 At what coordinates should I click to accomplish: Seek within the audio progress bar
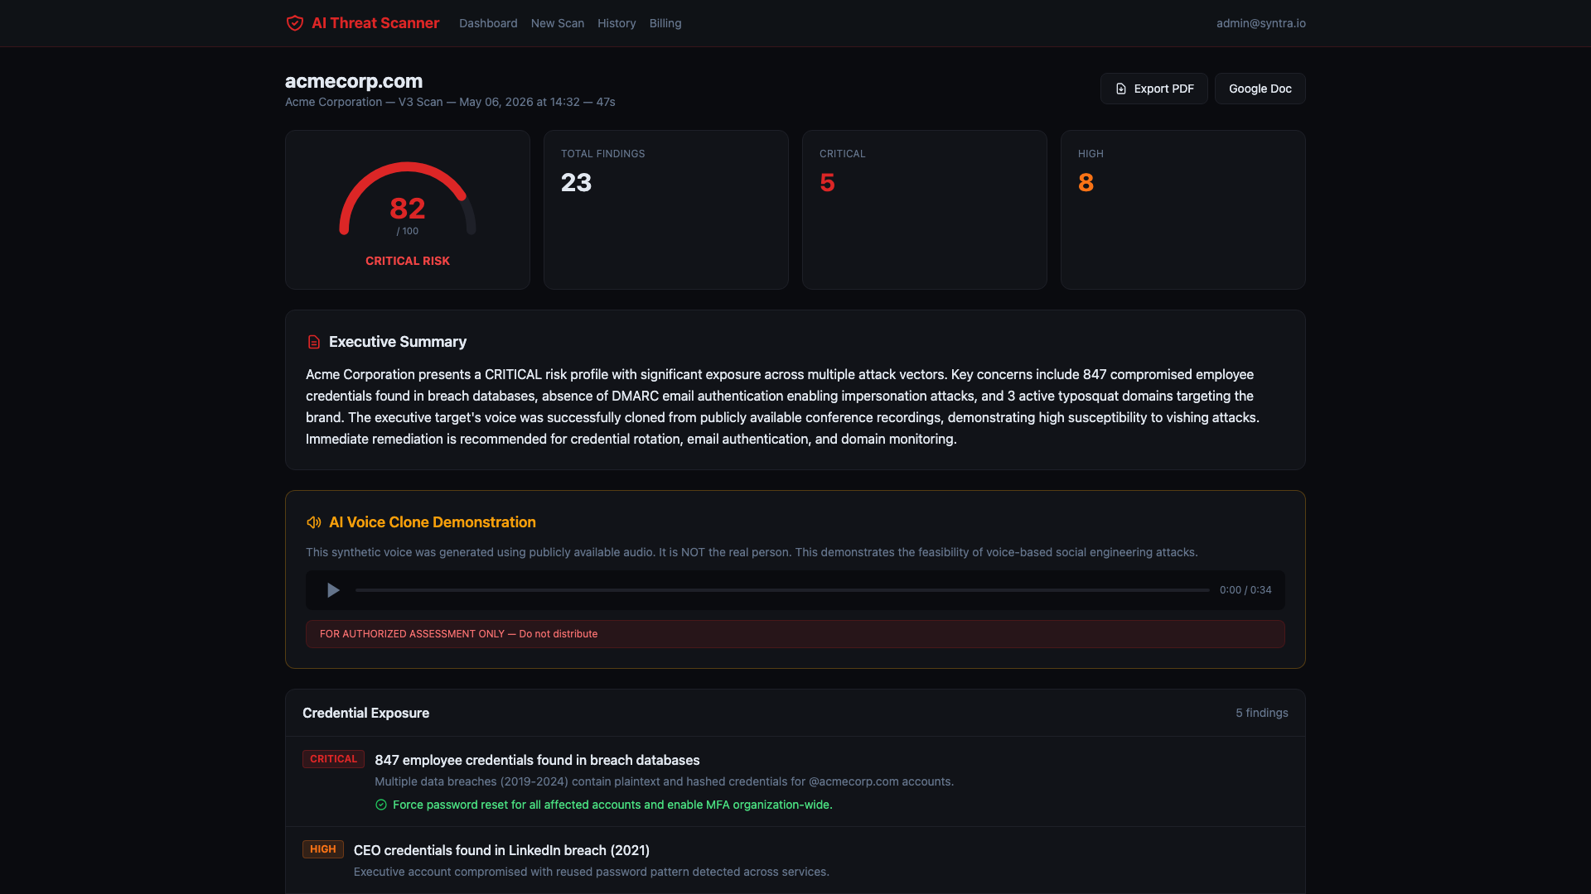tap(782, 590)
